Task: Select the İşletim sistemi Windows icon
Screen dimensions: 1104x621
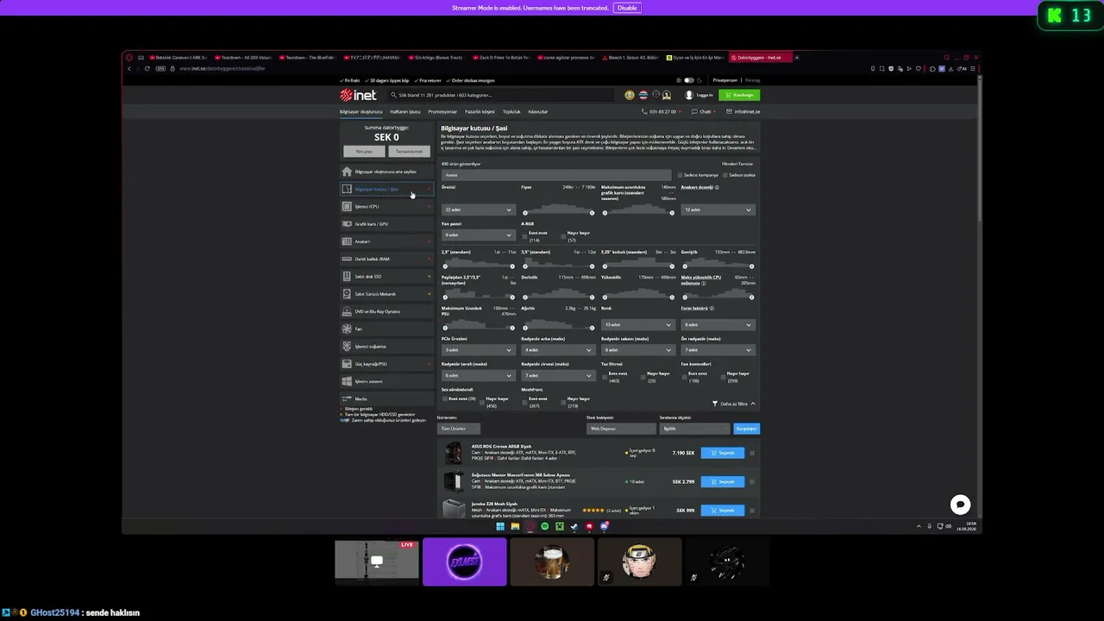Action: click(347, 381)
